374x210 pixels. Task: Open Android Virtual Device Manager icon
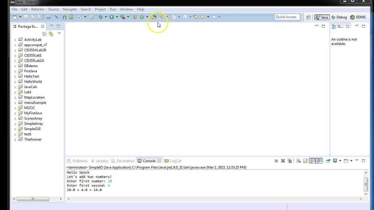(x=71, y=17)
